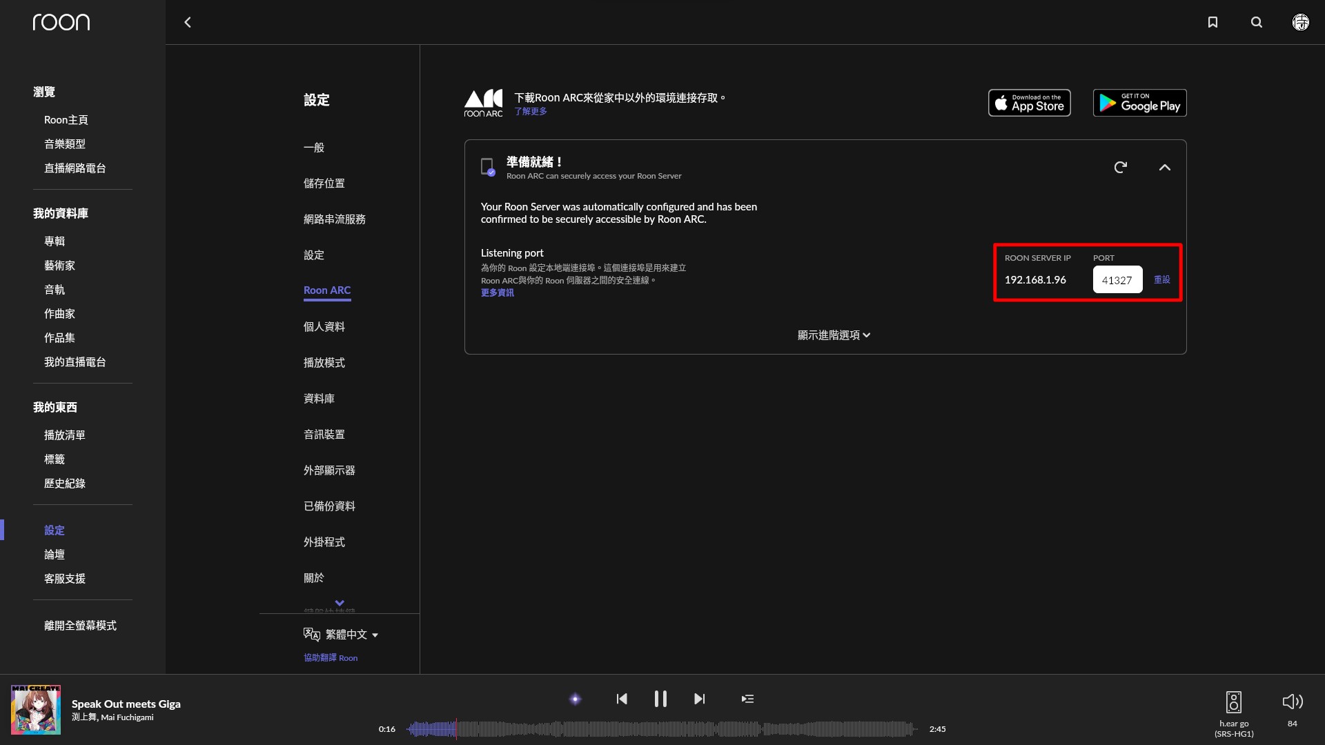1325x745 pixels.
Task: Open 客服支援 in sidebar
Action: pos(65,578)
